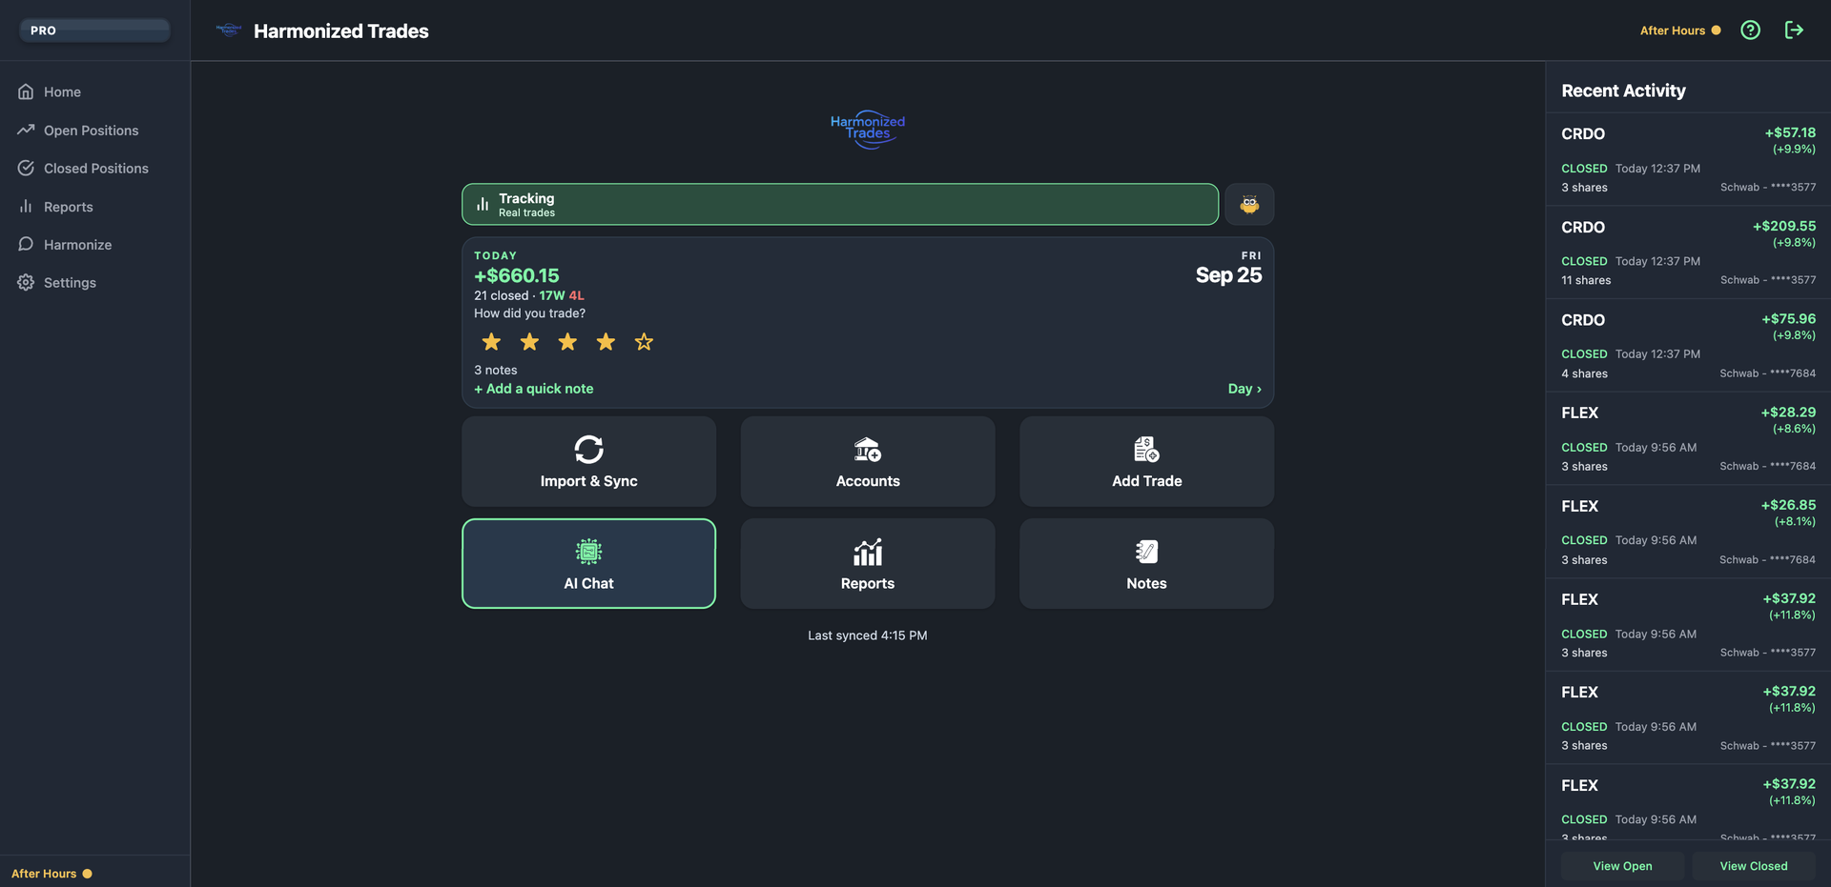Open the CRDO trade with +$209.55
This screenshot has width=1831, height=887.
tap(1688, 252)
